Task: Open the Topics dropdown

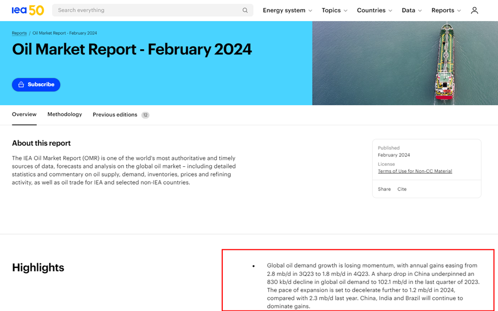Action: (x=334, y=10)
